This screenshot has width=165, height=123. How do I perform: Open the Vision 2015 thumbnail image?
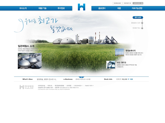coord(111,65)
